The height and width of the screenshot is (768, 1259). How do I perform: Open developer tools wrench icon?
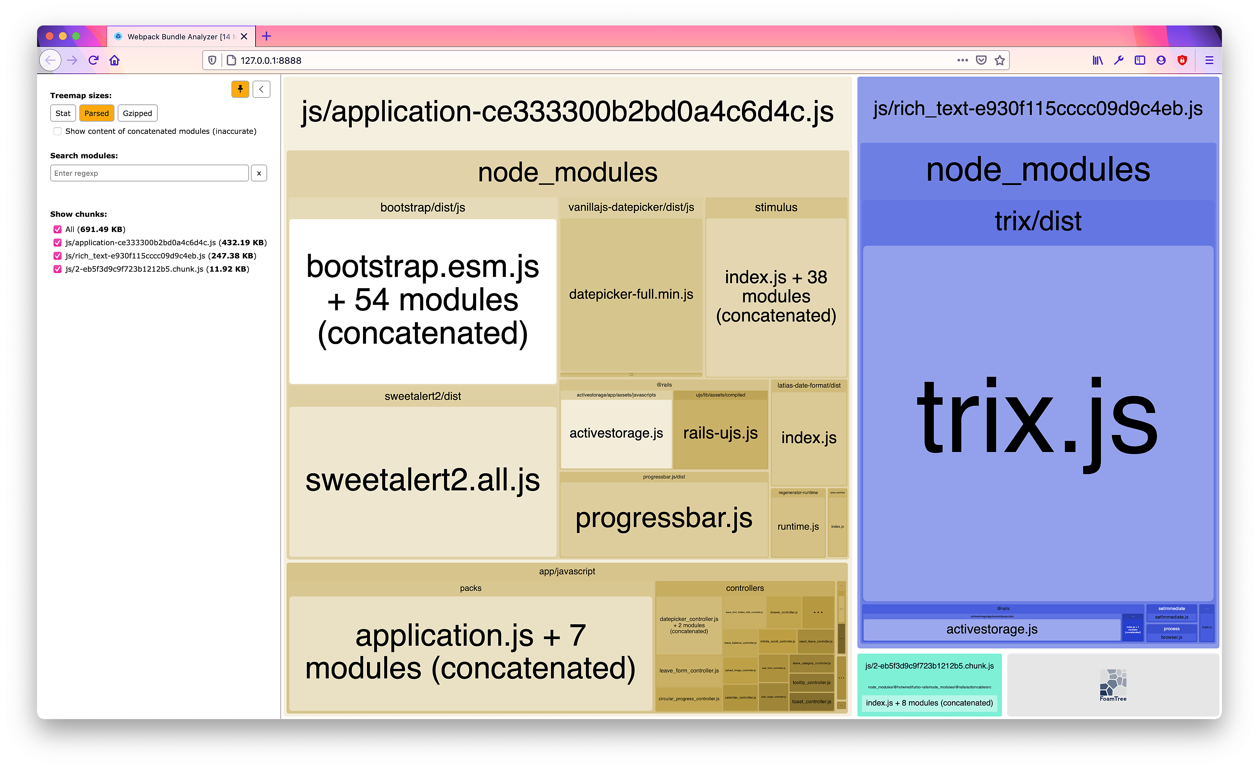pos(1119,60)
